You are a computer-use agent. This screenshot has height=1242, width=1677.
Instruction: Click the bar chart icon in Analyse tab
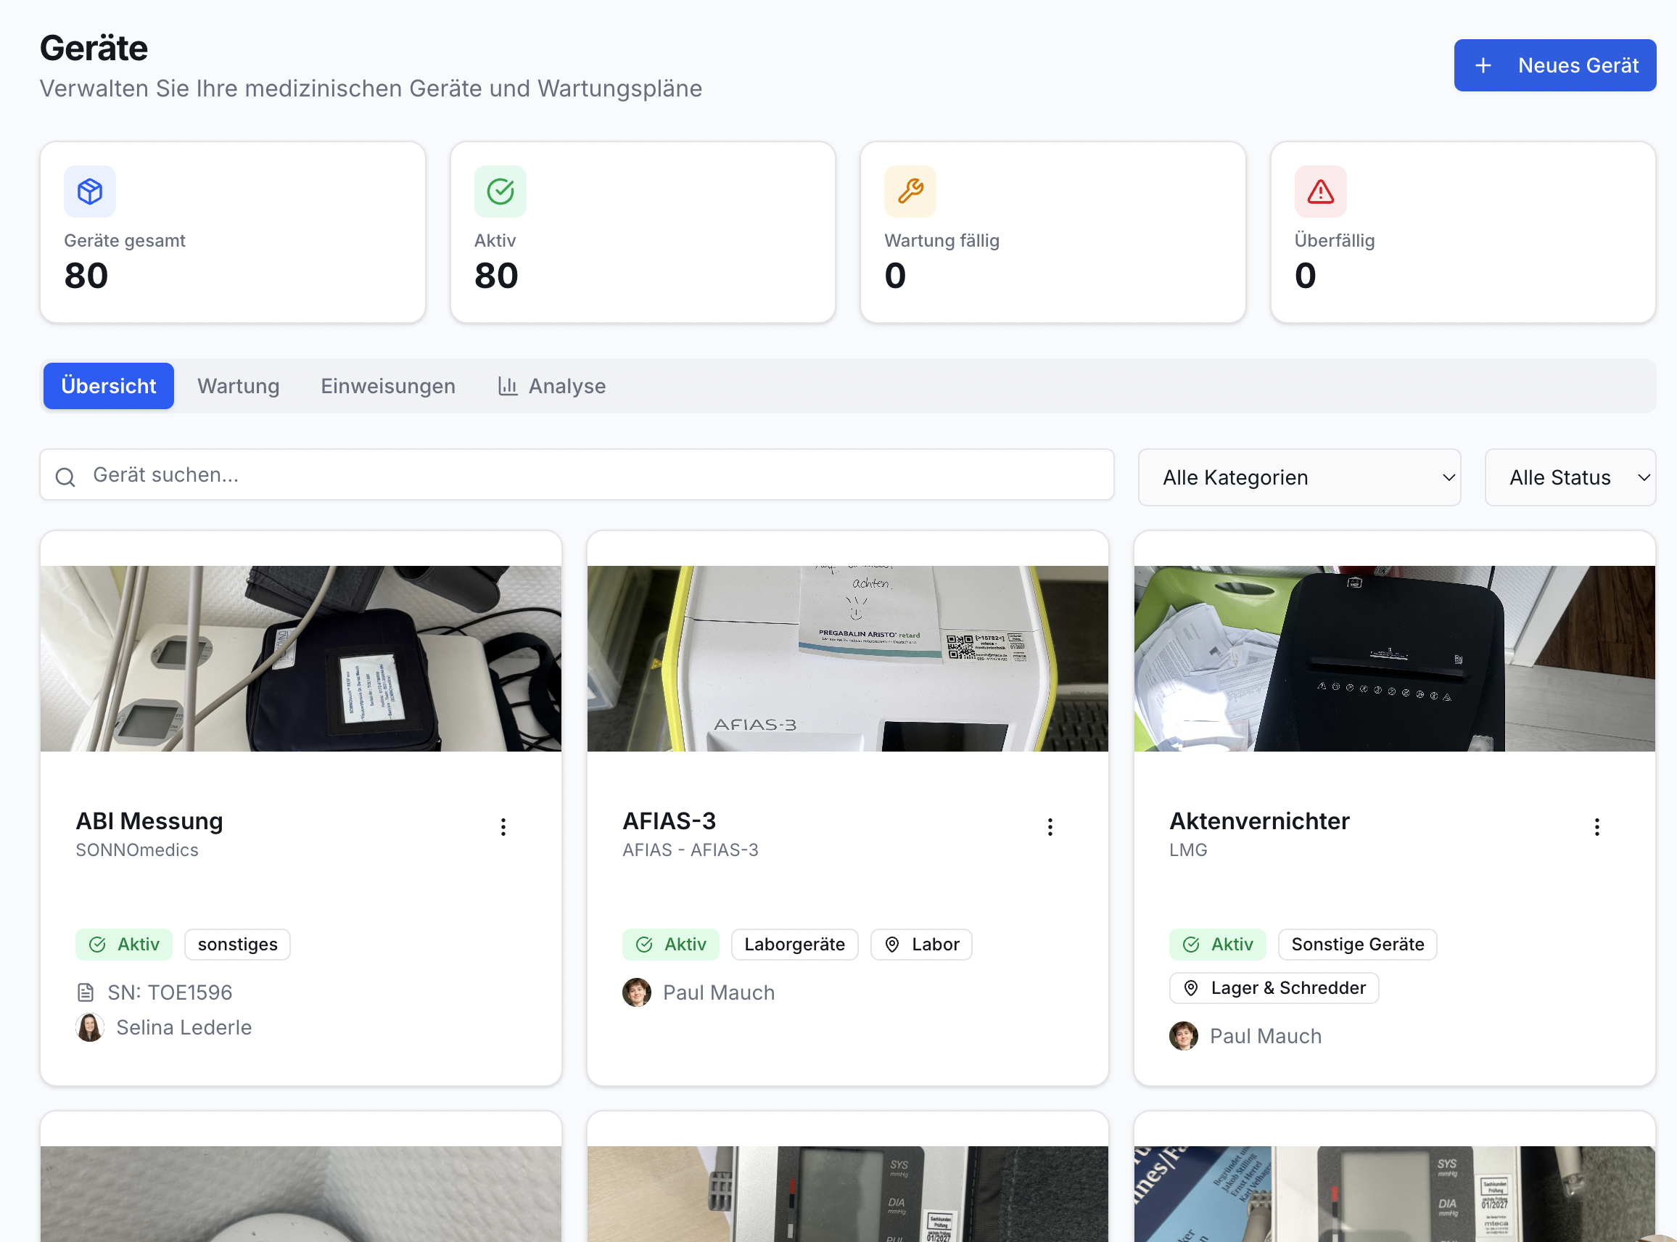coord(508,386)
